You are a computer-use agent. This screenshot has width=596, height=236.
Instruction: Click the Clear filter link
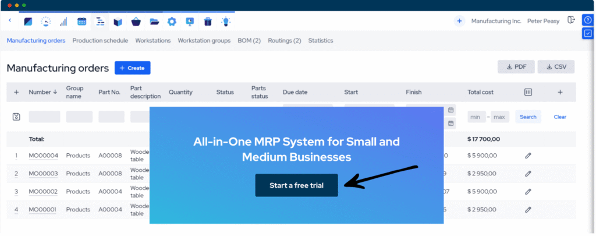pos(560,117)
